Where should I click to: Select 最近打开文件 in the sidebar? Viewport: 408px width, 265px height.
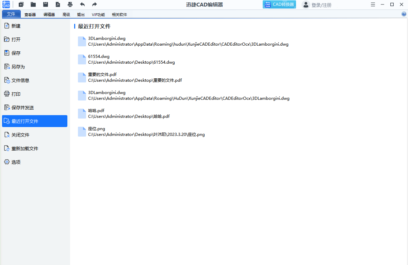[x=35, y=121]
